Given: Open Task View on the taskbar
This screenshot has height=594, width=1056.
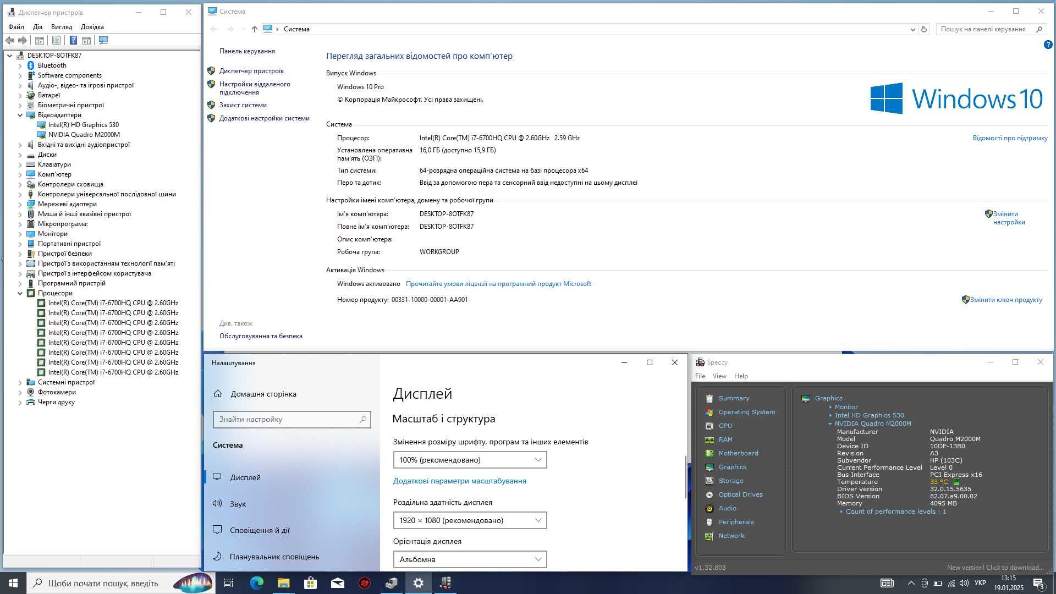Looking at the screenshot, I should pyautogui.click(x=229, y=583).
